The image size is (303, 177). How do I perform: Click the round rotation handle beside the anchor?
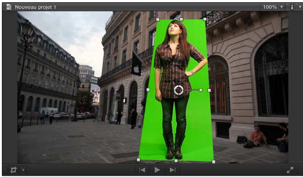click(201, 90)
